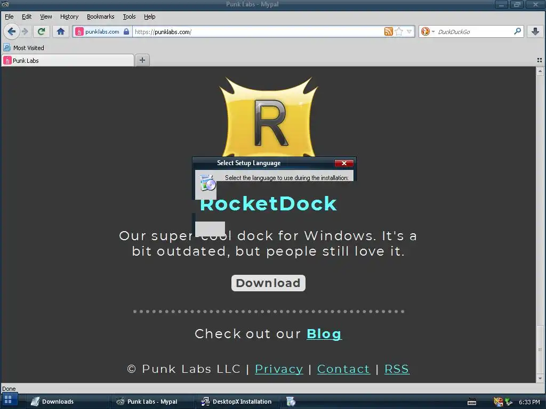
Task: Open the Privacy link in footer
Action: (279, 369)
